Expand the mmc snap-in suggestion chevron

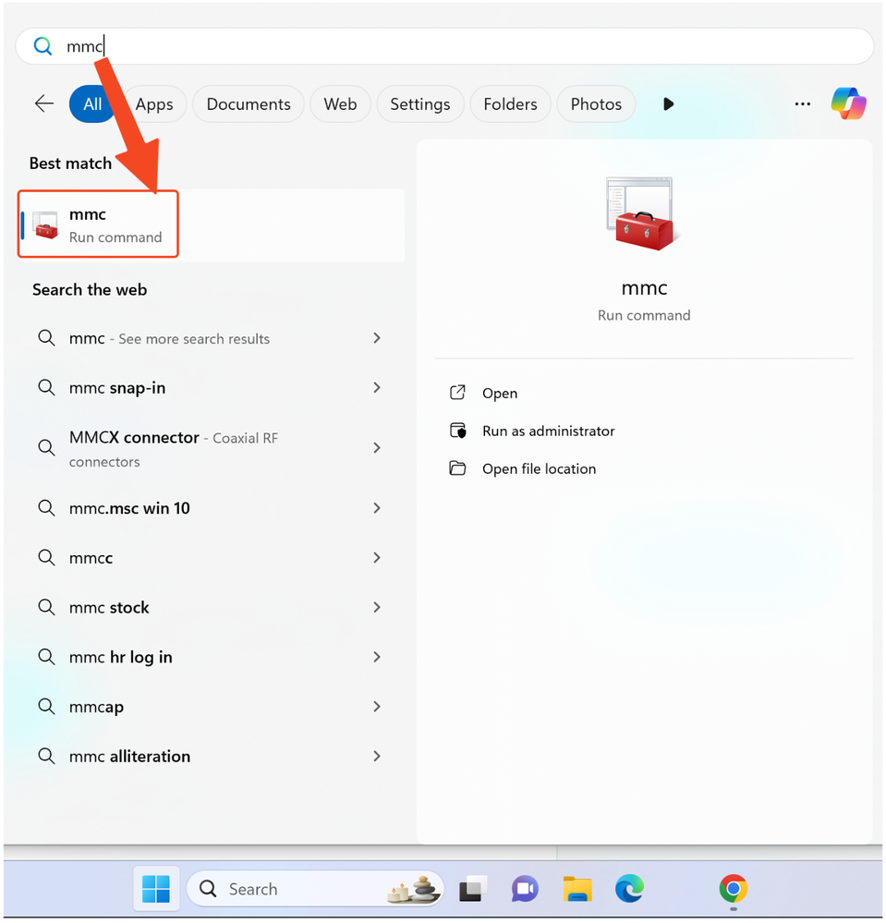[x=377, y=387]
